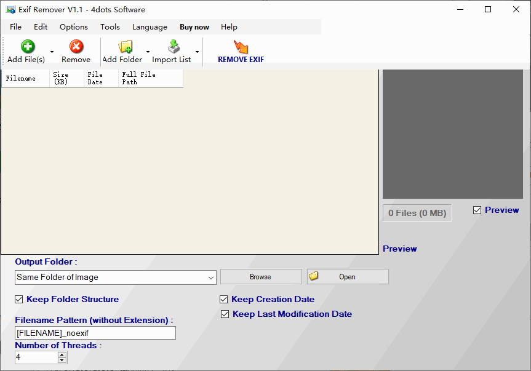Open the Edit menu
This screenshot has width=531, height=371.
[41, 27]
